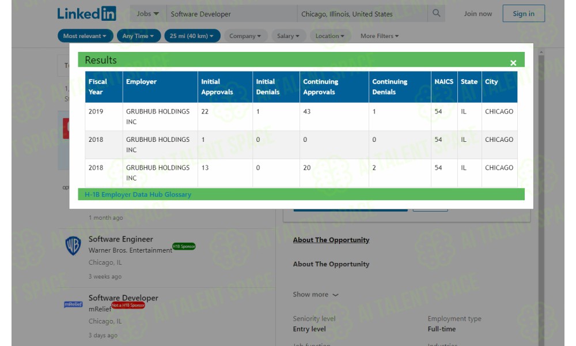Viewport: 576px width, 346px height.
Task: Close the Results popup with the X
Action: click(513, 63)
